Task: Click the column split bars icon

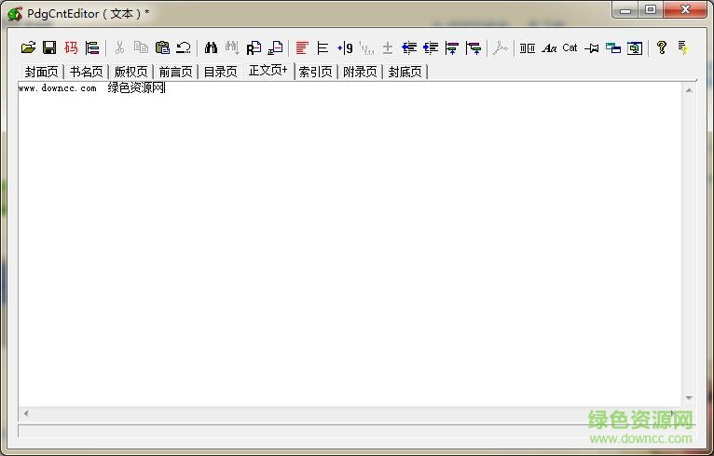Action: (x=528, y=47)
